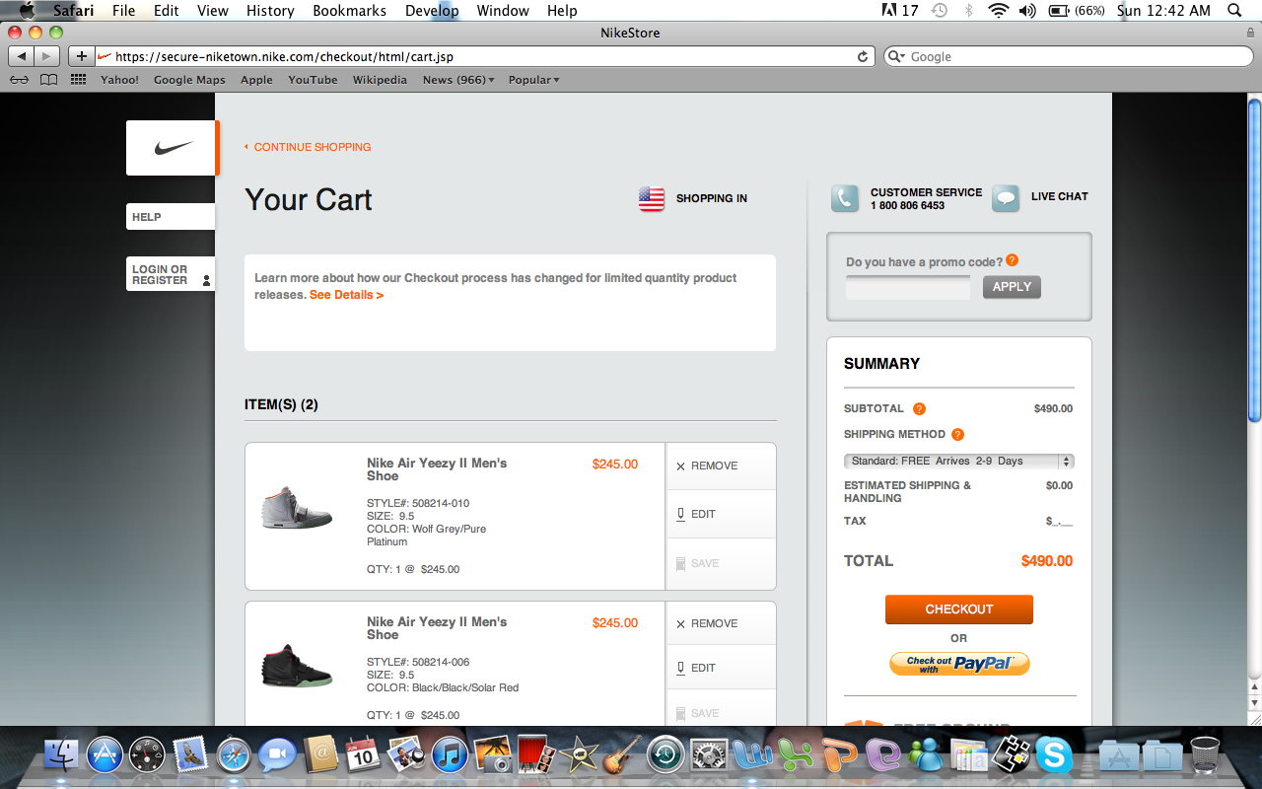
Task: Open the Bookmarks menu
Action: [349, 11]
